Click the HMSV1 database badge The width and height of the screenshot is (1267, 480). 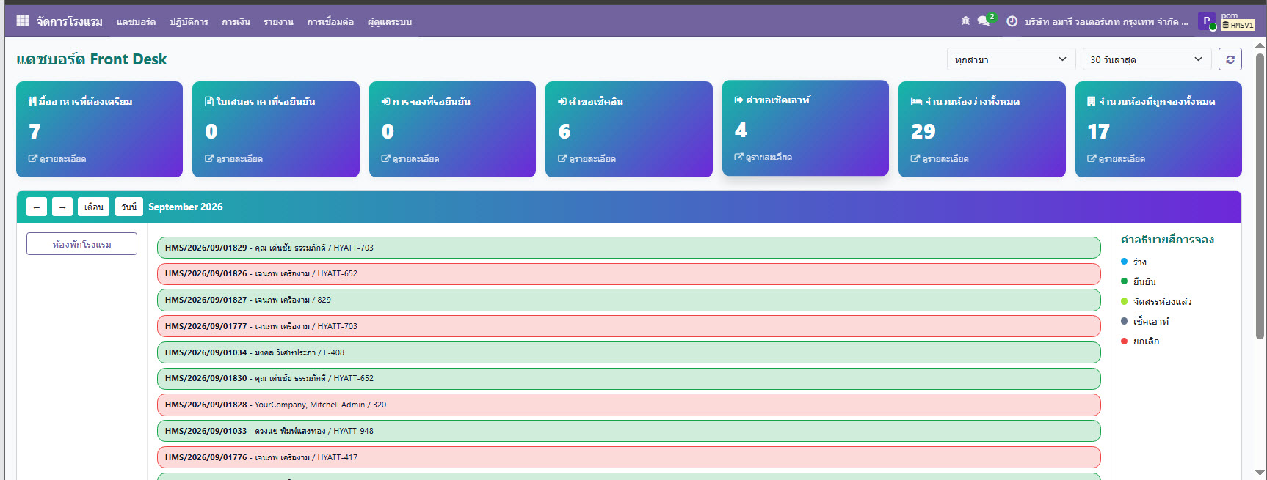point(1238,25)
